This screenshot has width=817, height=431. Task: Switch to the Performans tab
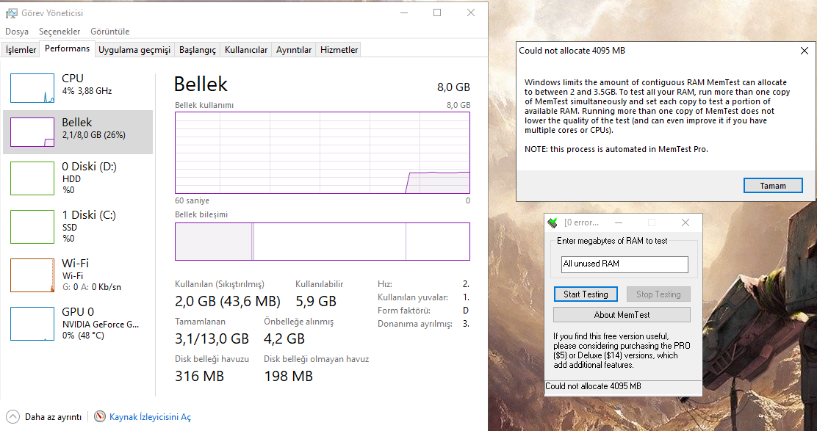click(x=67, y=49)
